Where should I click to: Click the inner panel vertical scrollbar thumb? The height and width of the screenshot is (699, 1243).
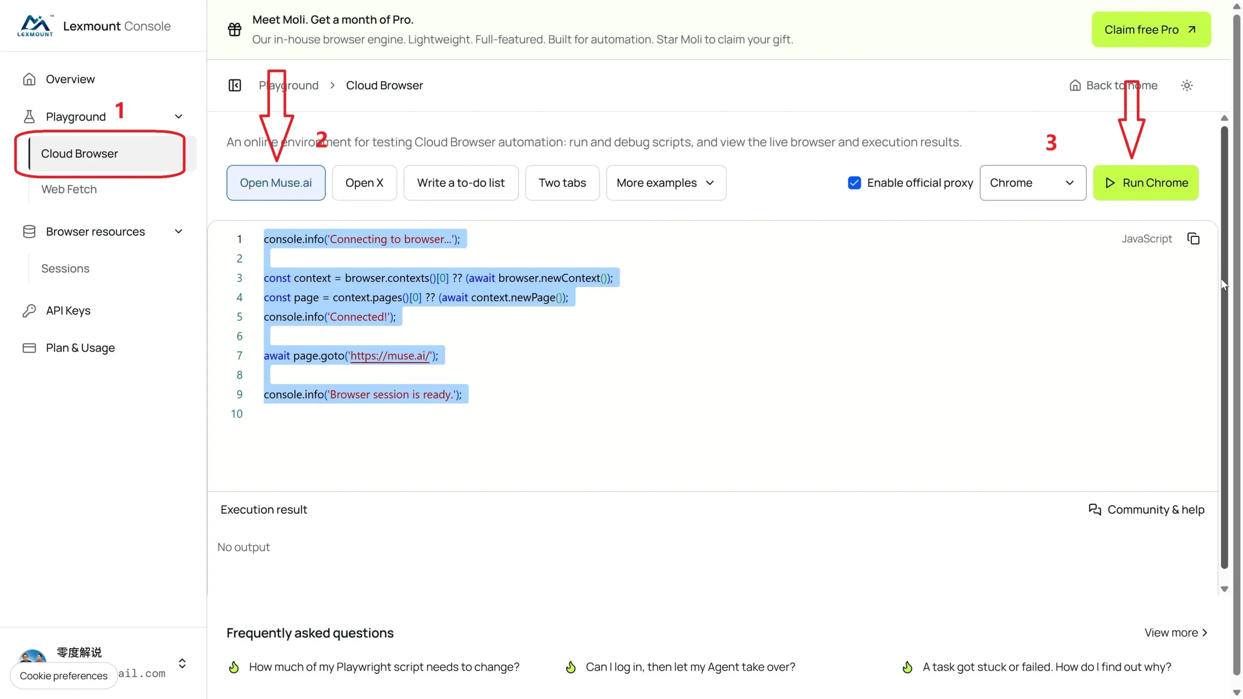coord(1224,347)
